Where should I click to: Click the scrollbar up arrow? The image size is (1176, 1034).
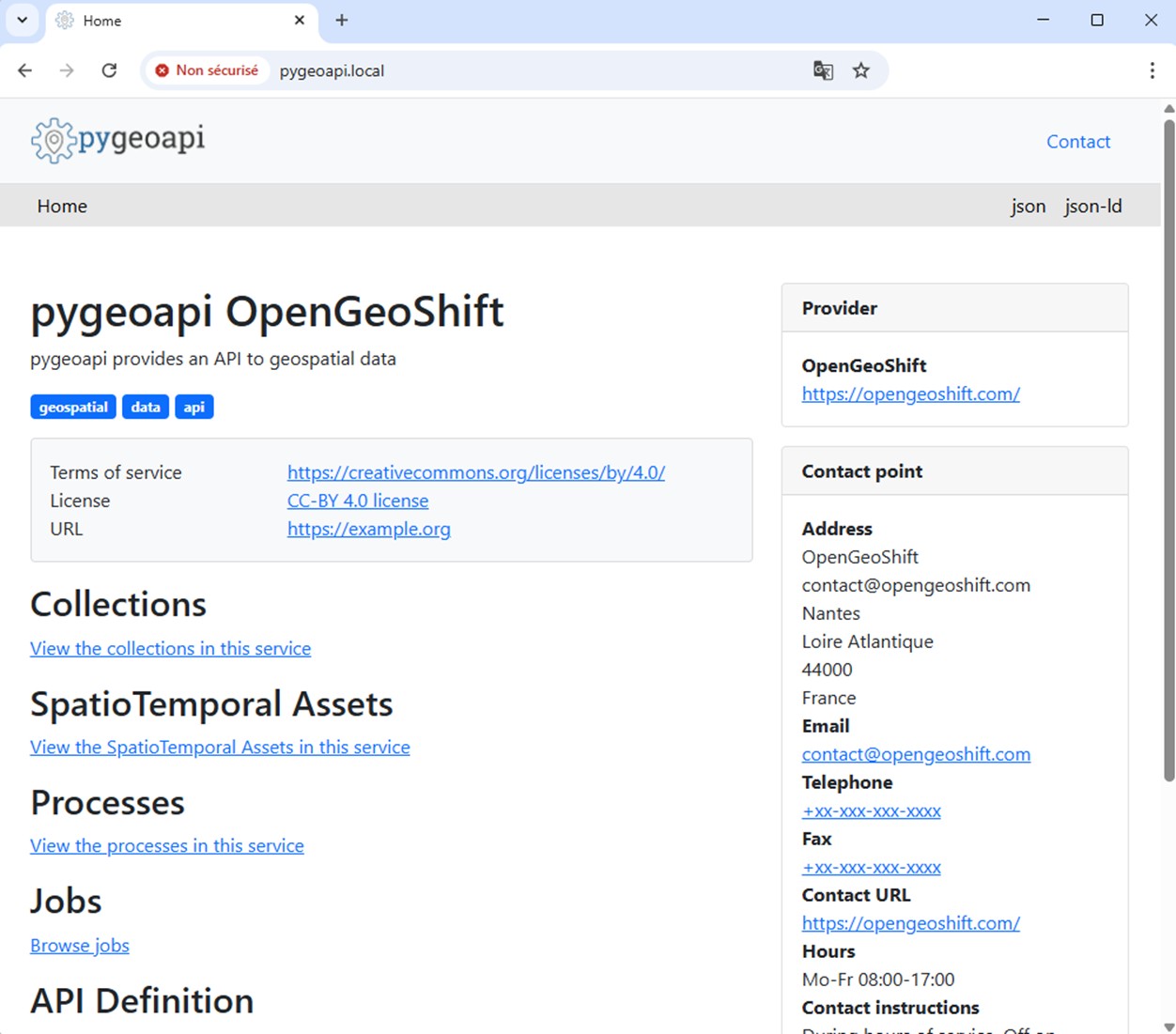(x=1168, y=109)
